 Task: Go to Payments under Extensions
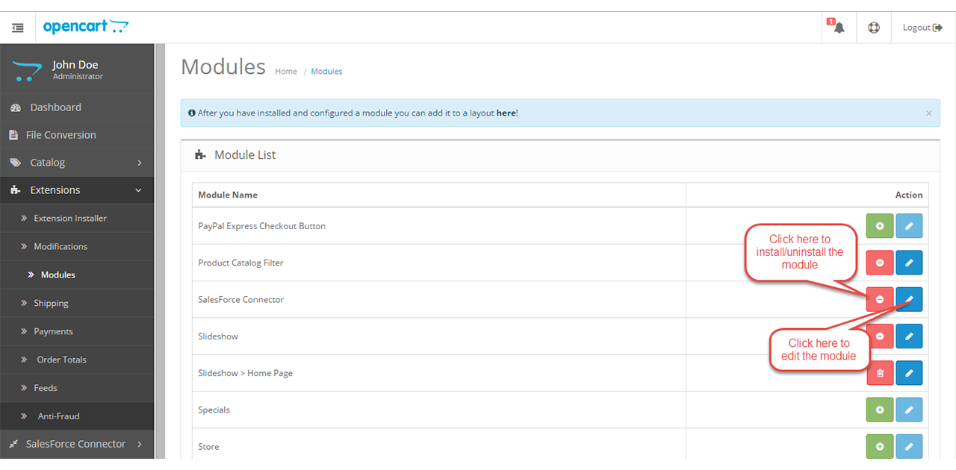point(53,331)
